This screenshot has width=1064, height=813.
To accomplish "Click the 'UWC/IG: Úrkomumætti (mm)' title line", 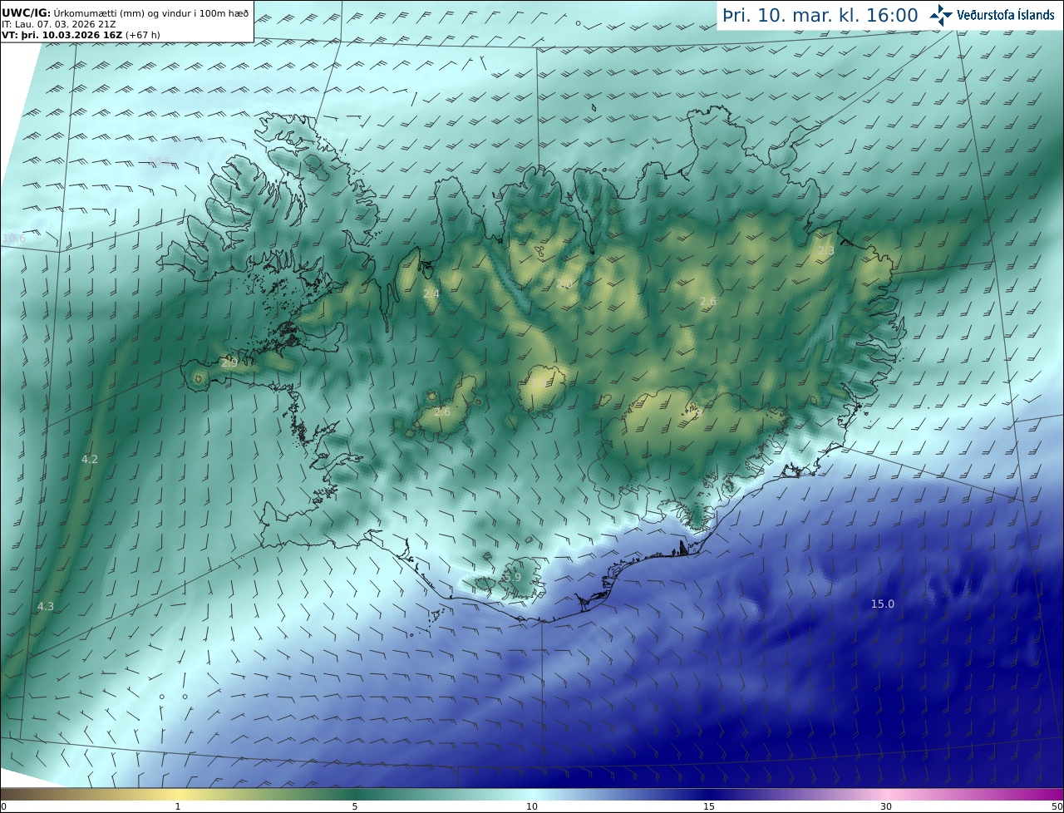I will [126, 14].
